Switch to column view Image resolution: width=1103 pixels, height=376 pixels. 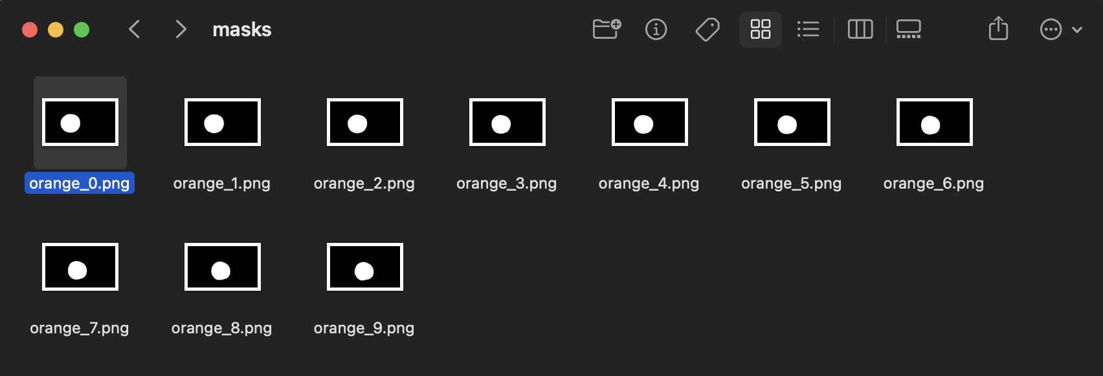(860, 29)
